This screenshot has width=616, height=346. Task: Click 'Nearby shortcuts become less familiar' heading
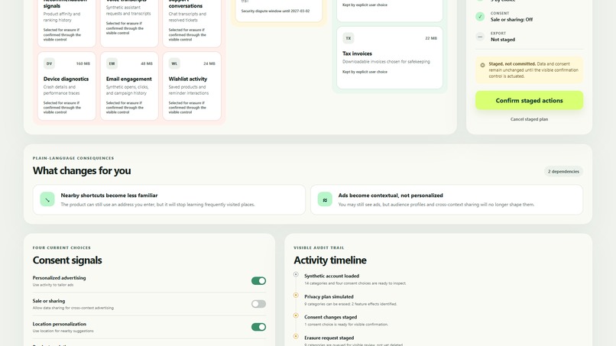pyautogui.click(x=109, y=196)
